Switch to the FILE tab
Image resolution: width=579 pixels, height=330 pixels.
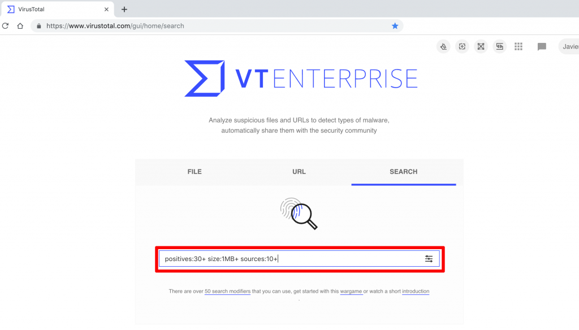[195, 172]
